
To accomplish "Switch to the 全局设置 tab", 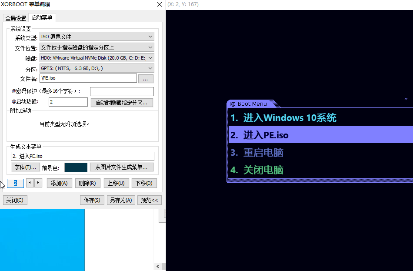I will (16, 18).
